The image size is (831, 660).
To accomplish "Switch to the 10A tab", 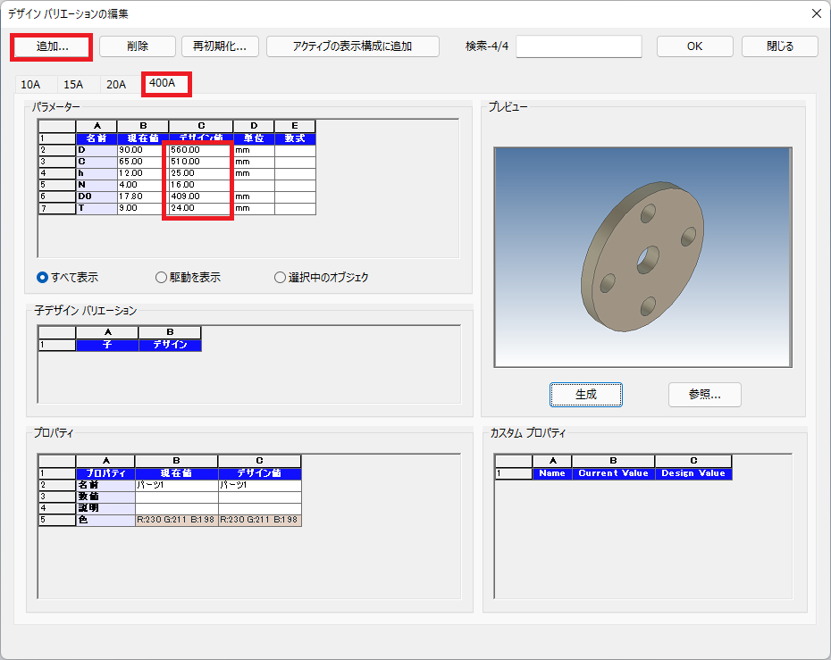I will tap(31, 85).
